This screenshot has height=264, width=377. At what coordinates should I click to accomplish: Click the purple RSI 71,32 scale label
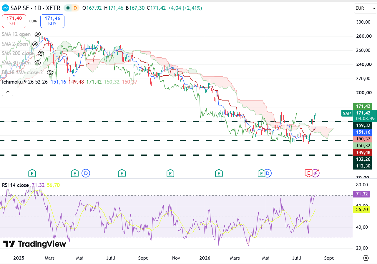click(361, 194)
